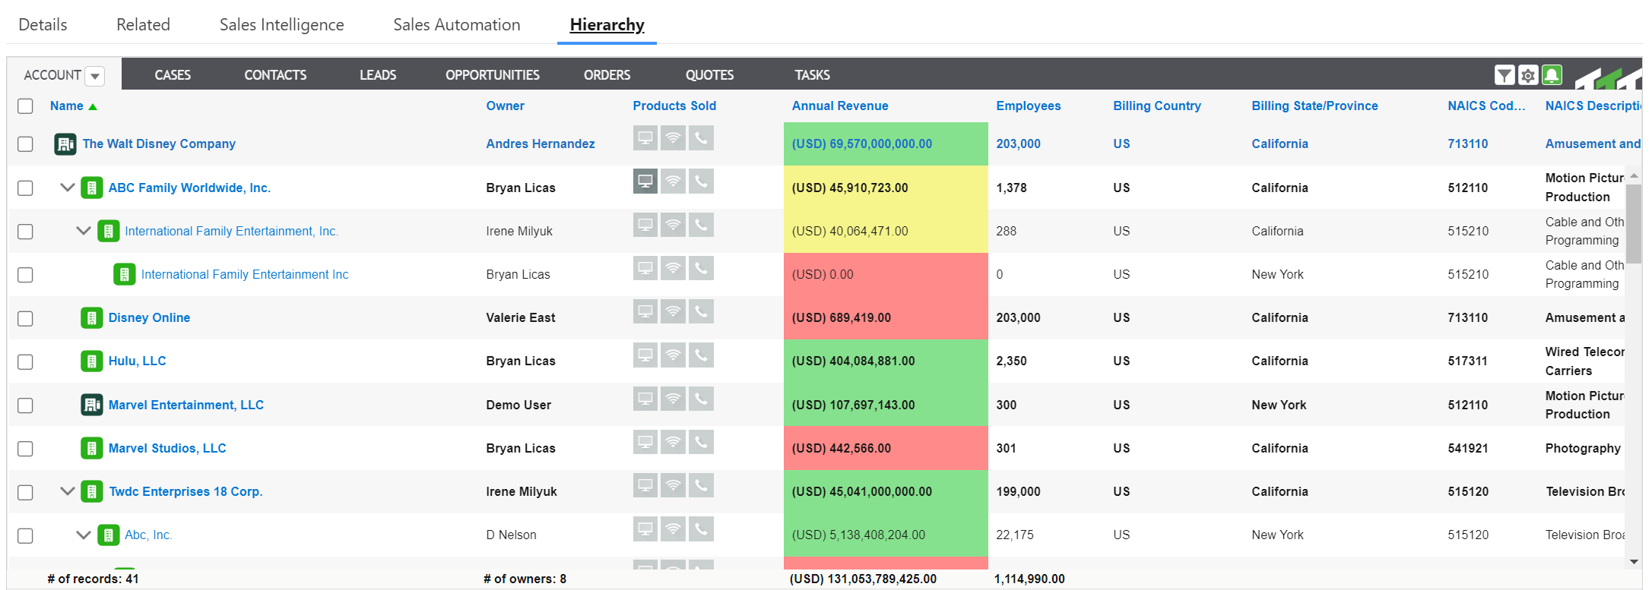Click Marvel Studios green building icon
The height and width of the screenshot is (590, 1652).
(92, 448)
